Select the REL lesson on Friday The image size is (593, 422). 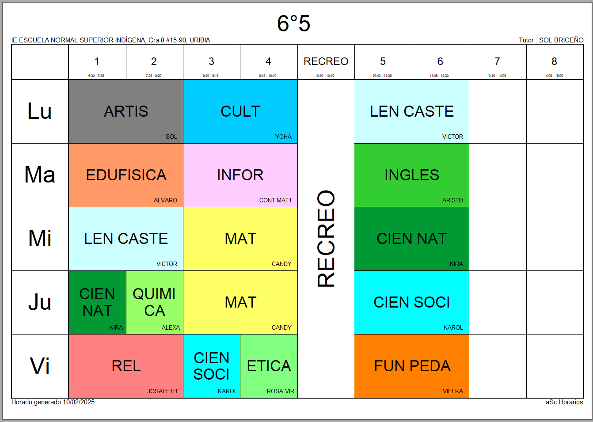(126, 366)
